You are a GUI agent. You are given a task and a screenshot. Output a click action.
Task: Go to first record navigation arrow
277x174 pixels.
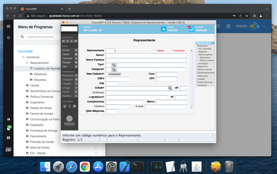63,41
